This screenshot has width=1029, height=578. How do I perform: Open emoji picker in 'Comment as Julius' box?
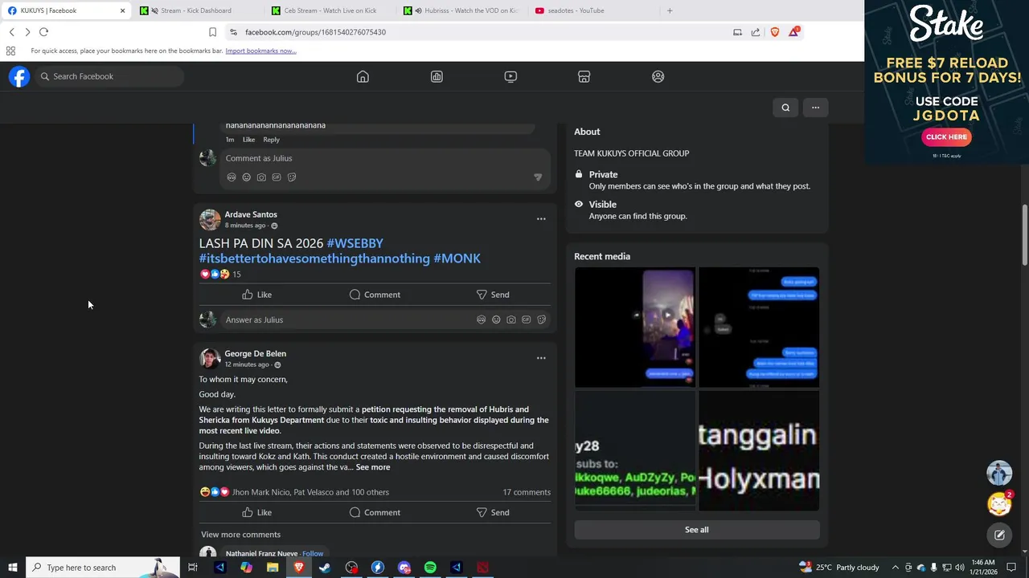[247, 177]
